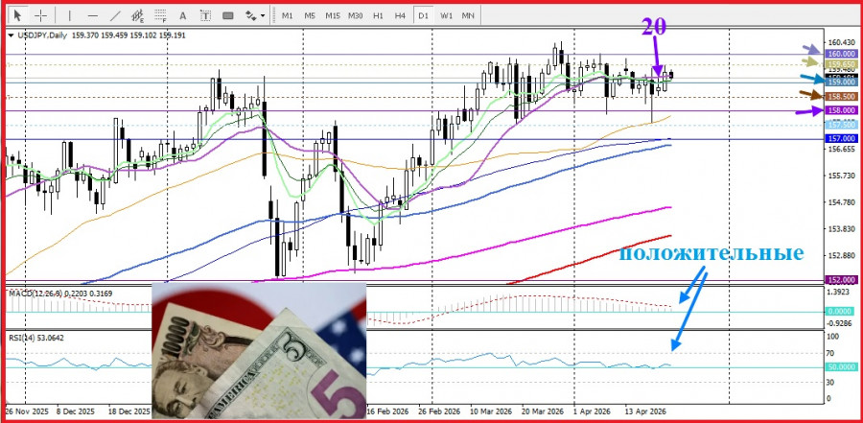
Task: Select the Fibonacci Retracement tool
Action: (160, 15)
